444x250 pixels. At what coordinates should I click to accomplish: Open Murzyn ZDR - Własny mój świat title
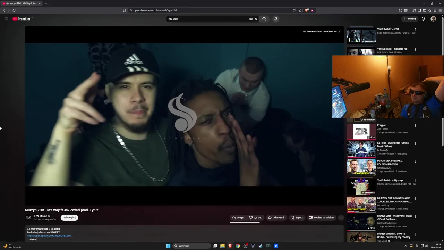[x=394, y=217]
